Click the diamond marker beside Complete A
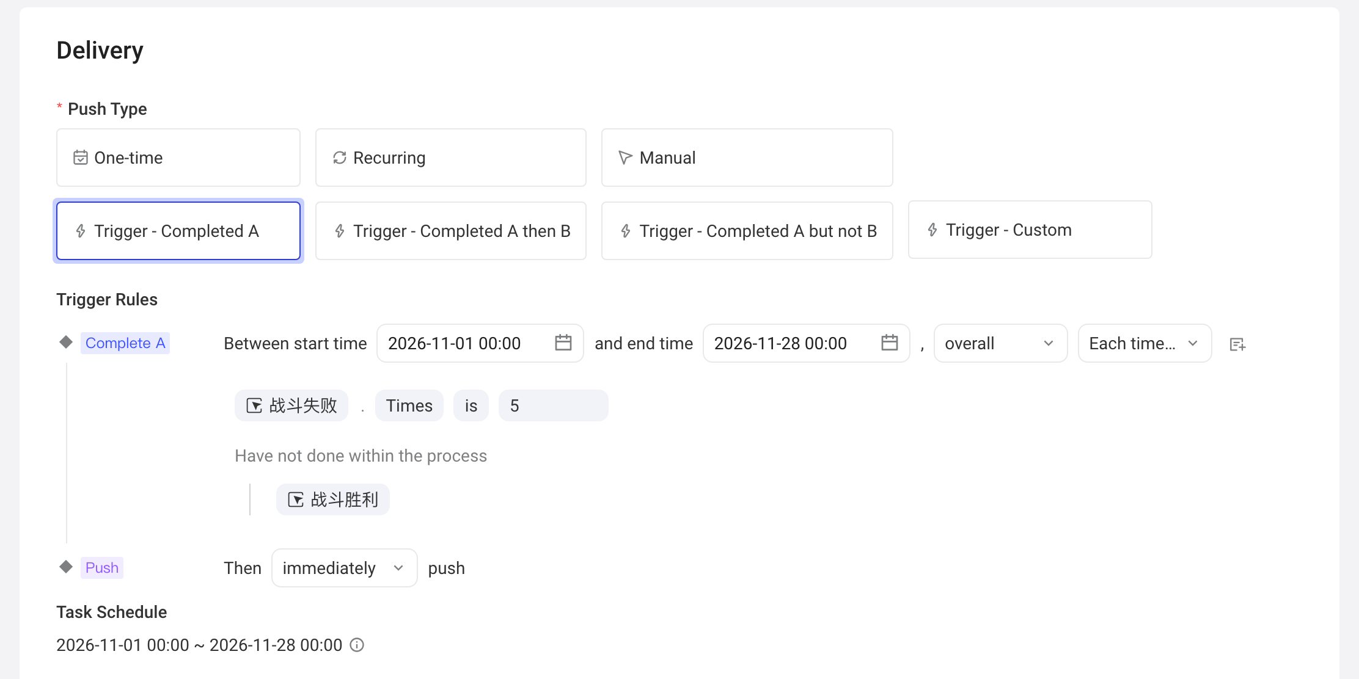Image resolution: width=1359 pixels, height=679 pixels. pyautogui.click(x=66, y=342)
